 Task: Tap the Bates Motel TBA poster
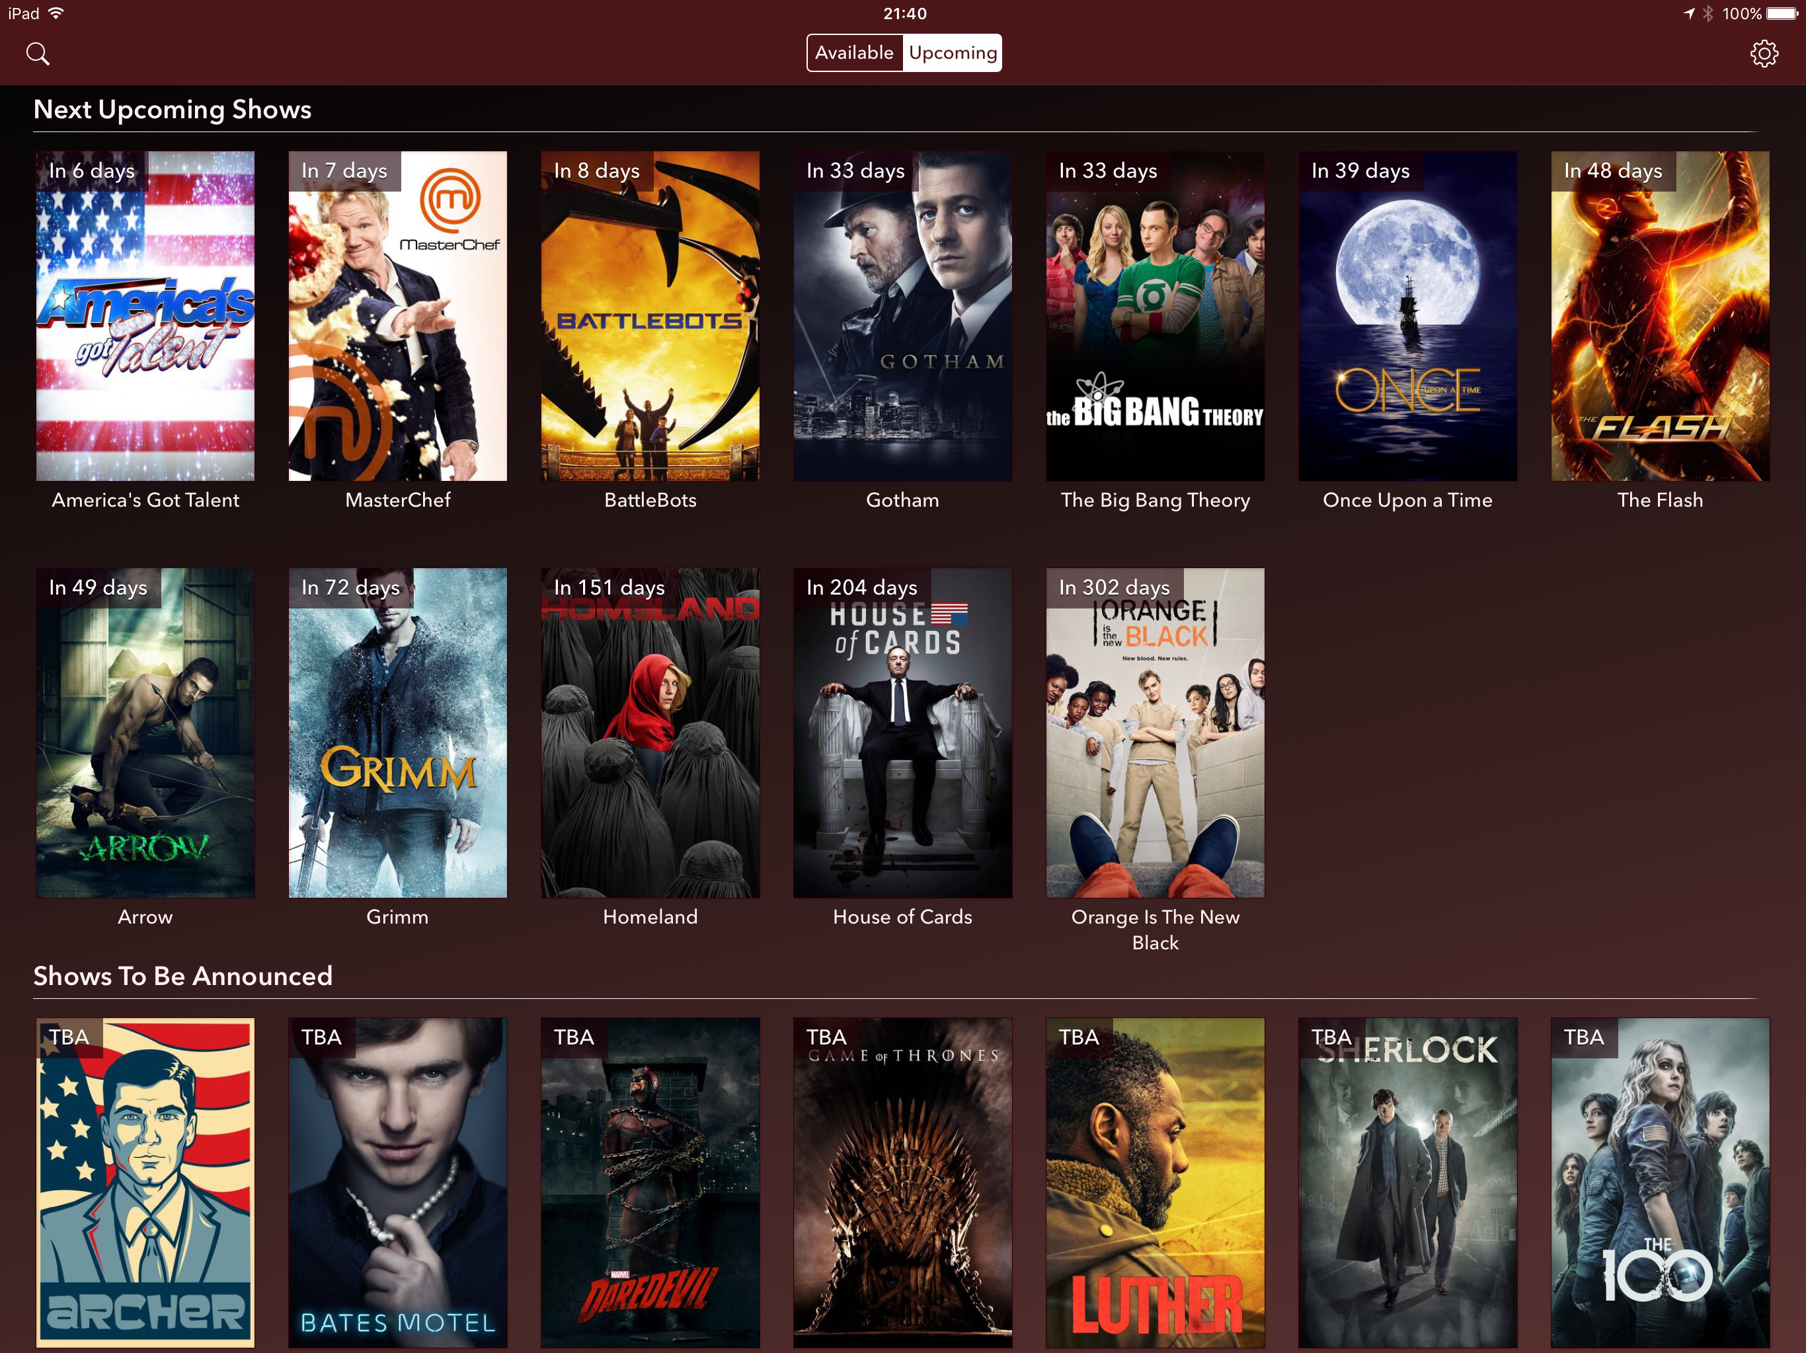click(397, 1183)
